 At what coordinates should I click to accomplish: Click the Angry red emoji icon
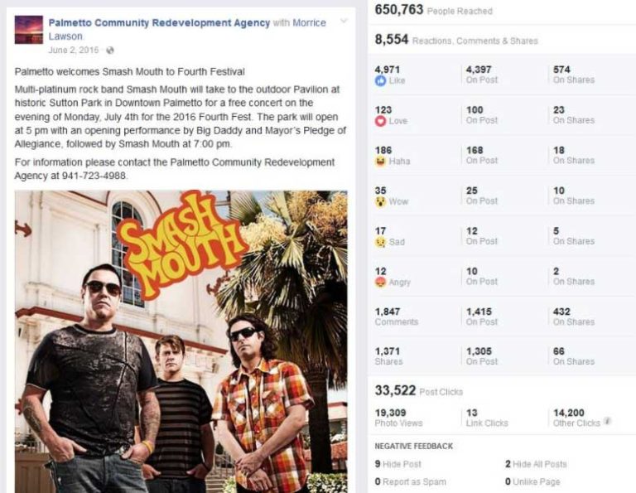[380, 282]
